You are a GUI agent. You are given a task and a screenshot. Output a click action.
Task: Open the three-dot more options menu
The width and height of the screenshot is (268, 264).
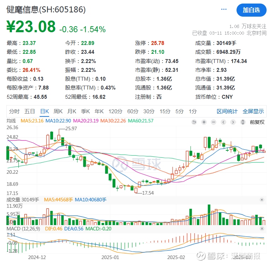(224, 9)
